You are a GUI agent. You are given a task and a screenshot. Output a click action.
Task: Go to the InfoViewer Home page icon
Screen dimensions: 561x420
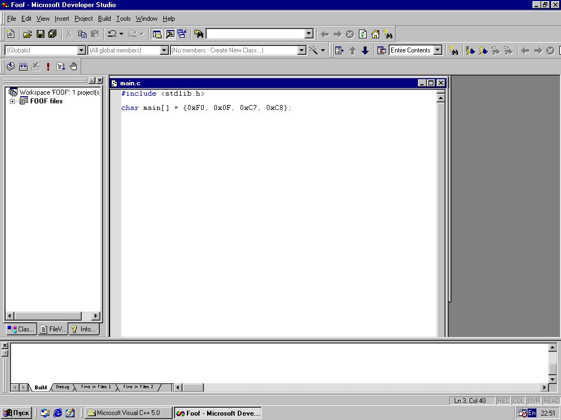coord(375,34)
